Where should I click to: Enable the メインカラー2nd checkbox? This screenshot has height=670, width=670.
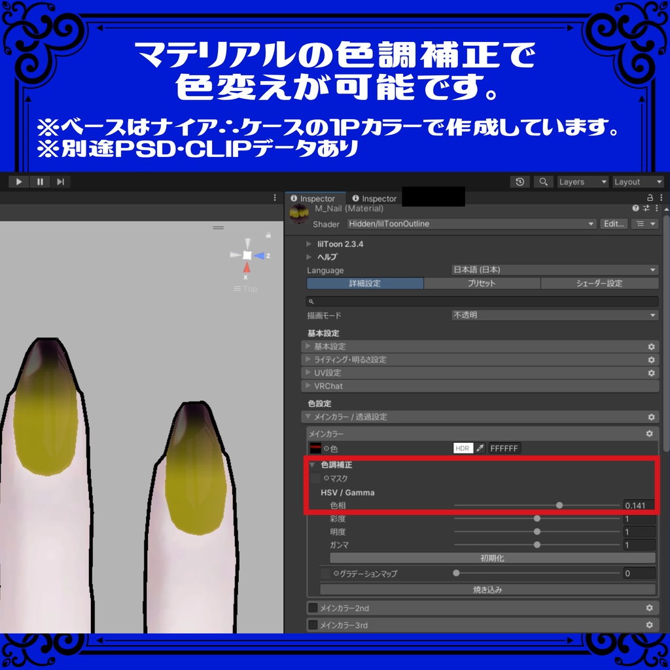tap(313, 608)
